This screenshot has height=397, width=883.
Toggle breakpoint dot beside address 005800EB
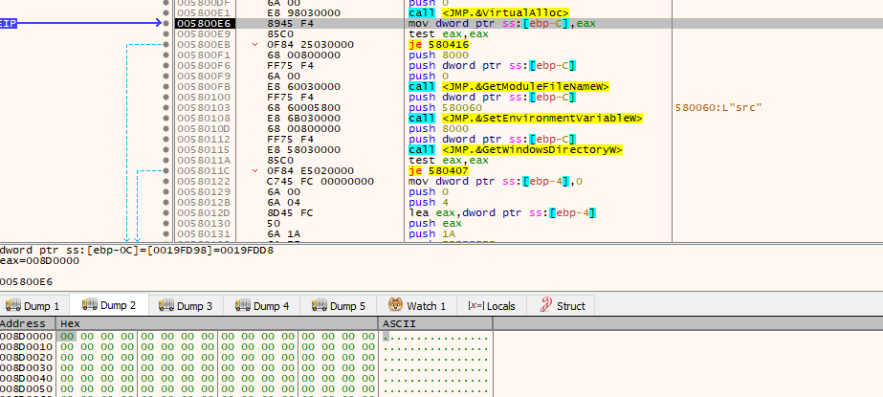(x=165, y=45)
